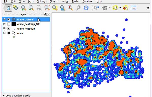Uncheck the crime_clusters layer checkbox
Image resolution: width=152 pixels, height=97 pixels.
tap(9, 19)
